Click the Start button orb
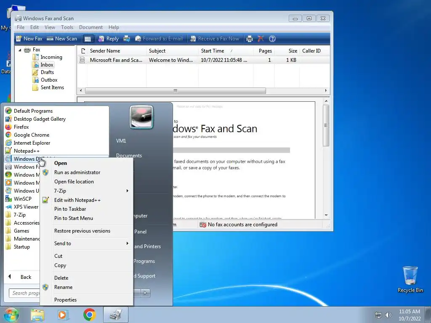The image size is (431, 323). coord(11,315)
